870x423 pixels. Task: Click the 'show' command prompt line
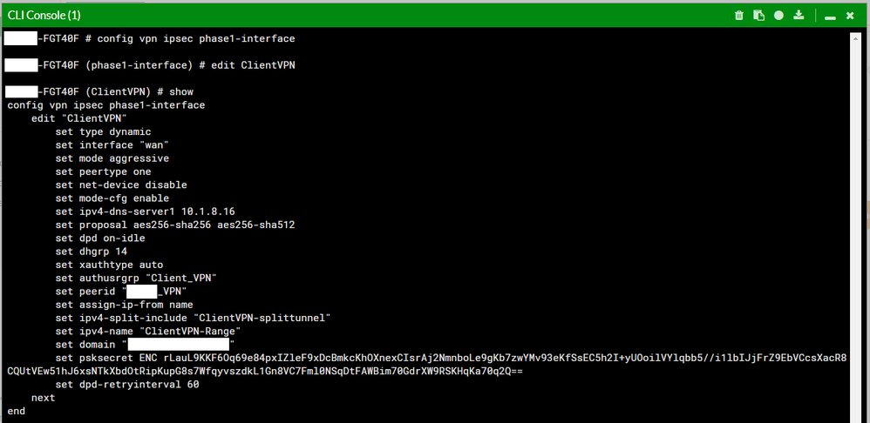pyautogui.click(x=131, y=91)
